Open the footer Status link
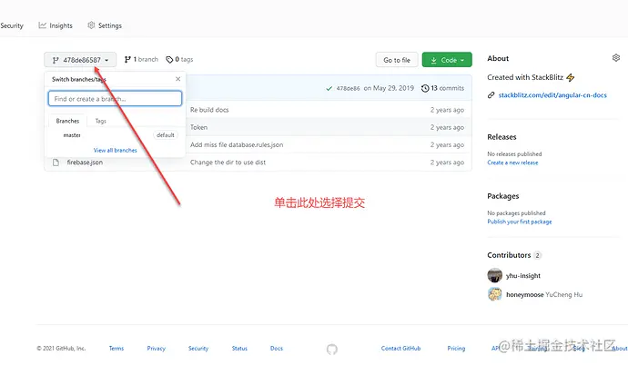 [239, 349]
